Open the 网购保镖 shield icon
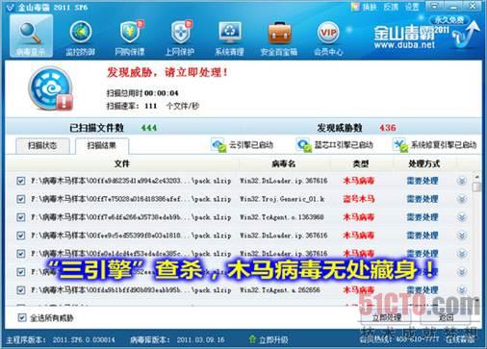The width and height of the screenshot is (487, 349). 131,32
